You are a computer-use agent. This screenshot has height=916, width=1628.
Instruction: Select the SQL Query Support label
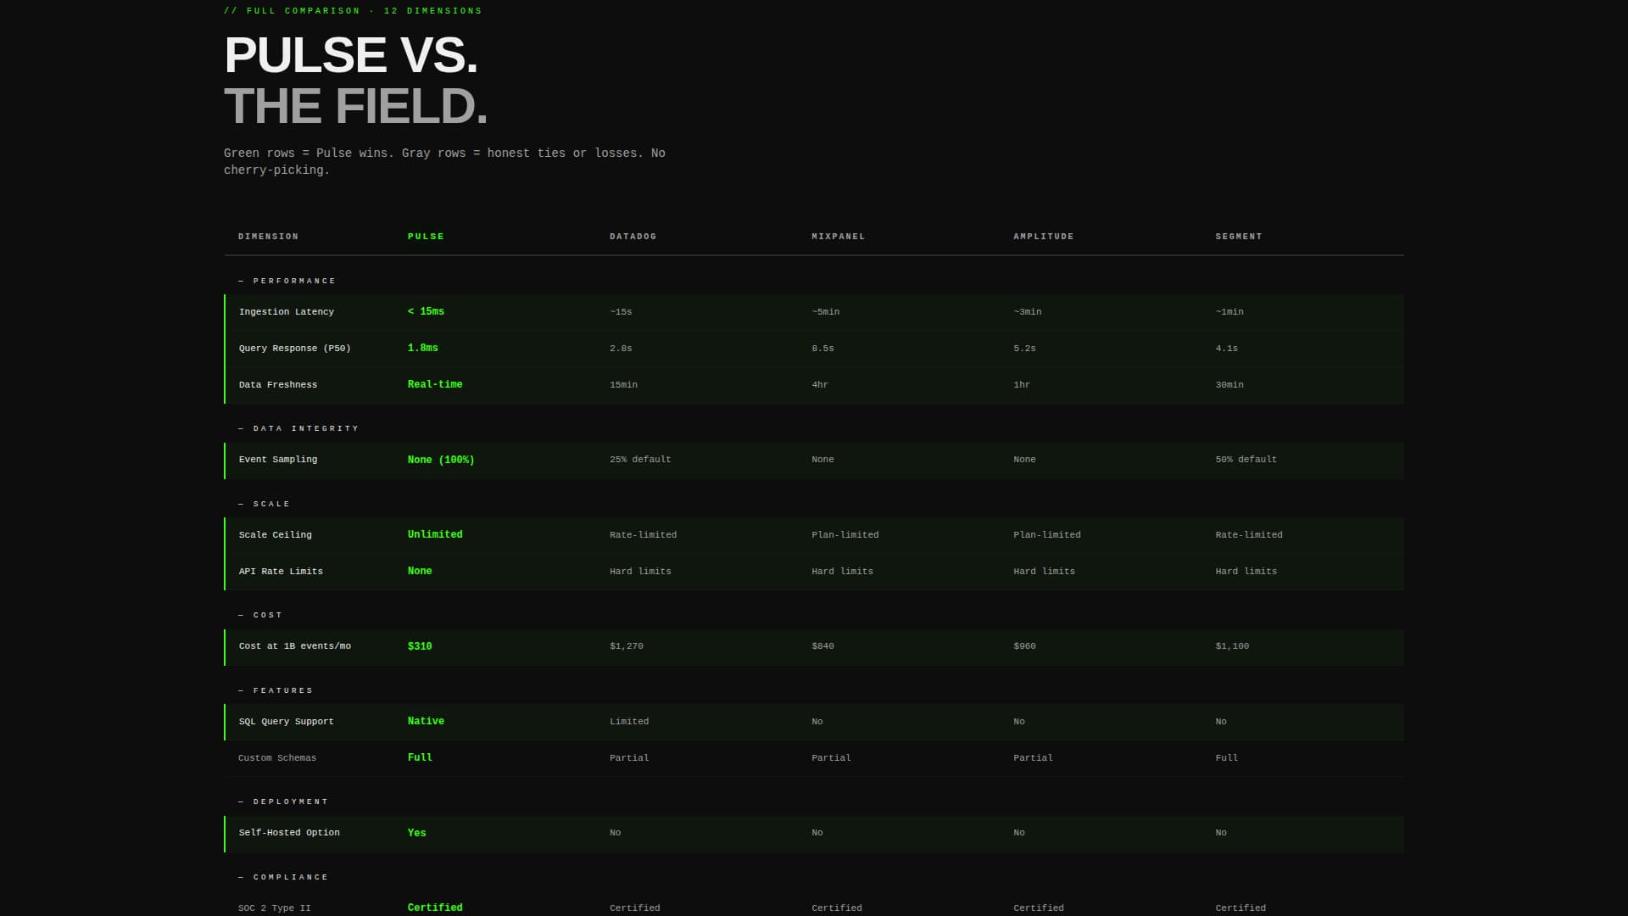click(287, 722)
